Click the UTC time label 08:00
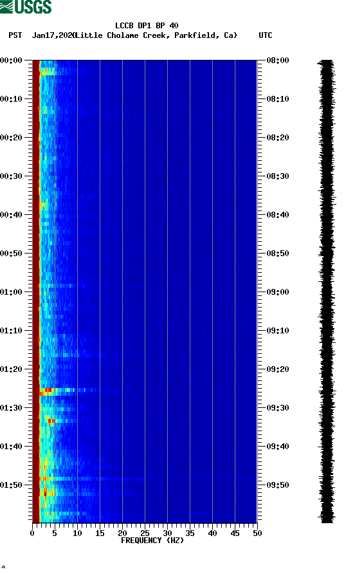The width and height of the screenshot is (355, 574). point(278,60)
